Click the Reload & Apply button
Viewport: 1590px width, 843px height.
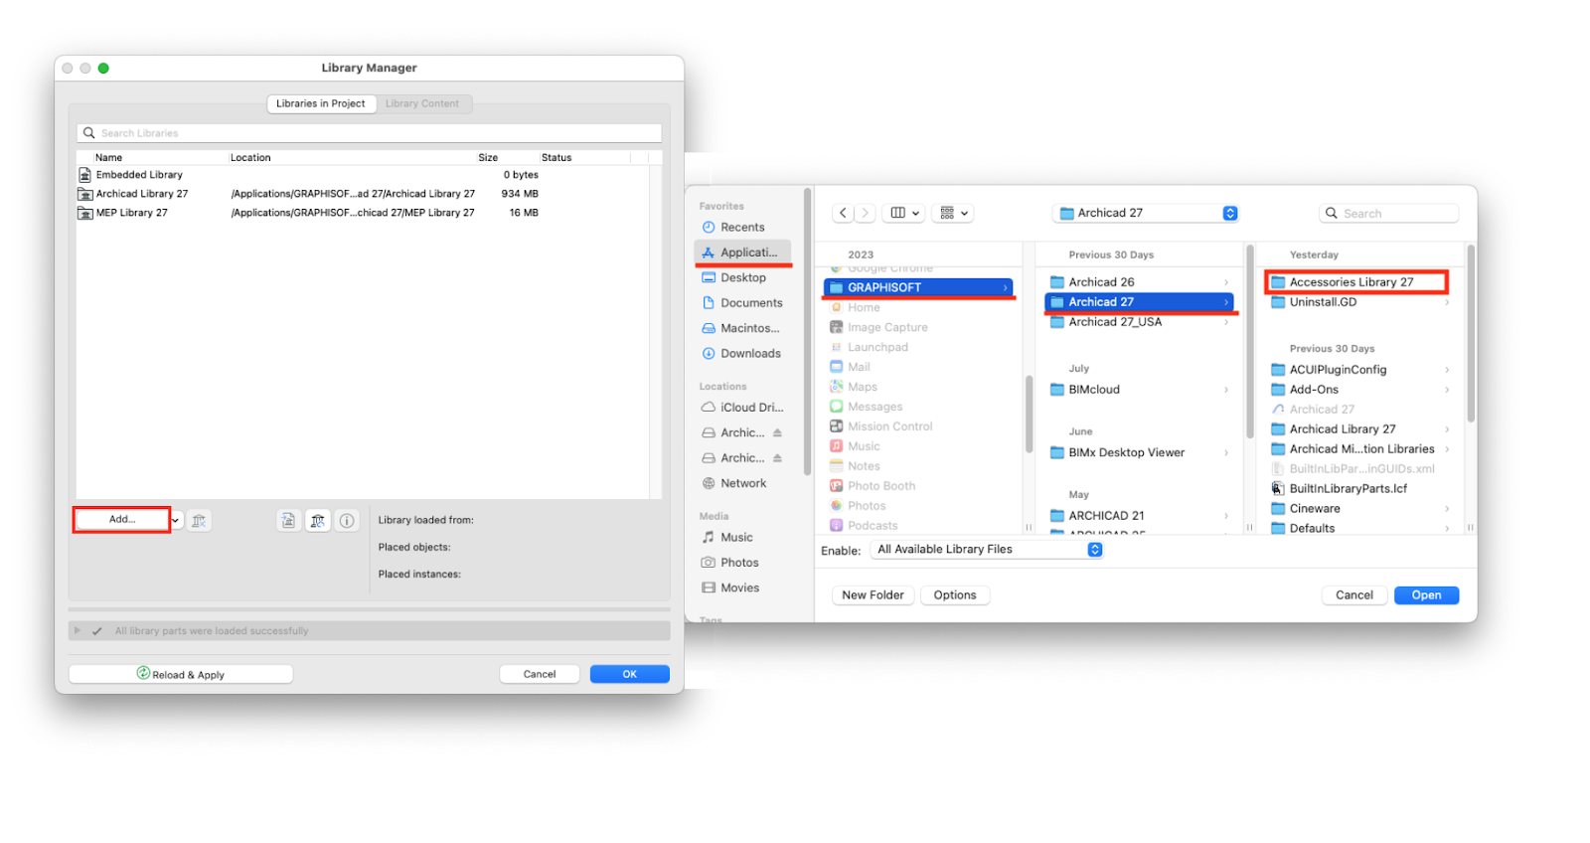click(181, 674)
